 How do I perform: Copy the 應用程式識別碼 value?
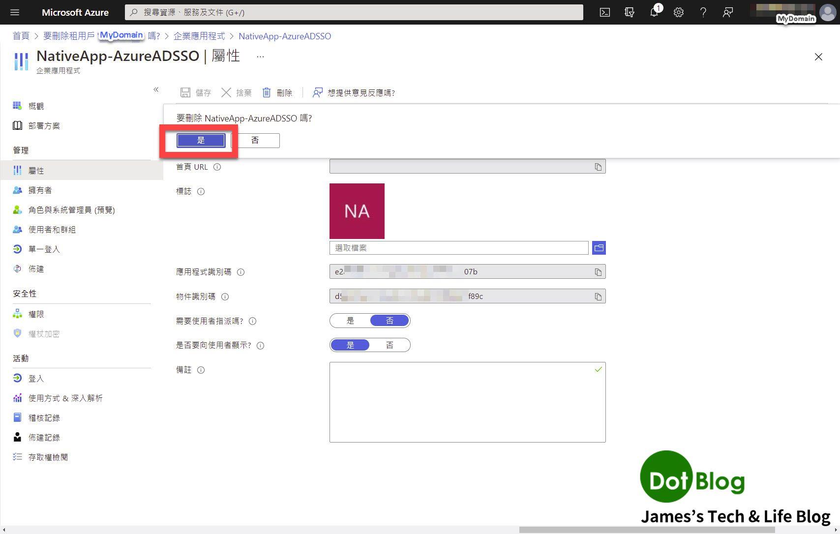point(598,272)
